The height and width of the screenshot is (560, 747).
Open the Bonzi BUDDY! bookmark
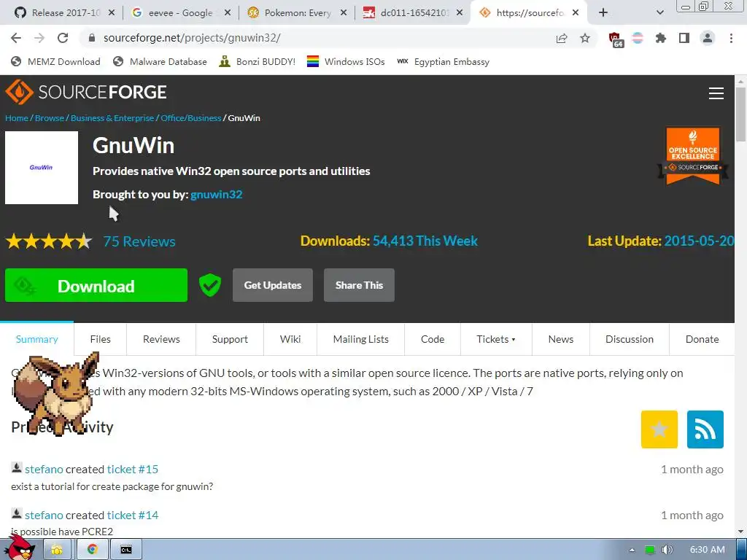point(258,62)
